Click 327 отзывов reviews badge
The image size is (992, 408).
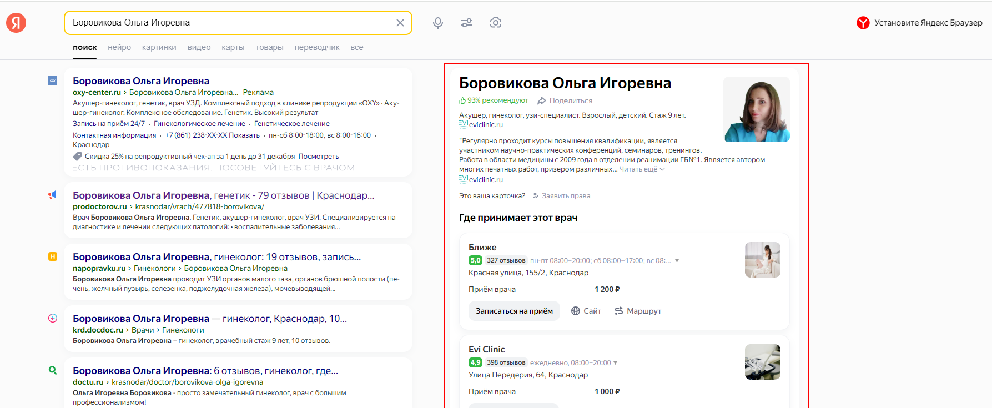(x=506, y=260)
